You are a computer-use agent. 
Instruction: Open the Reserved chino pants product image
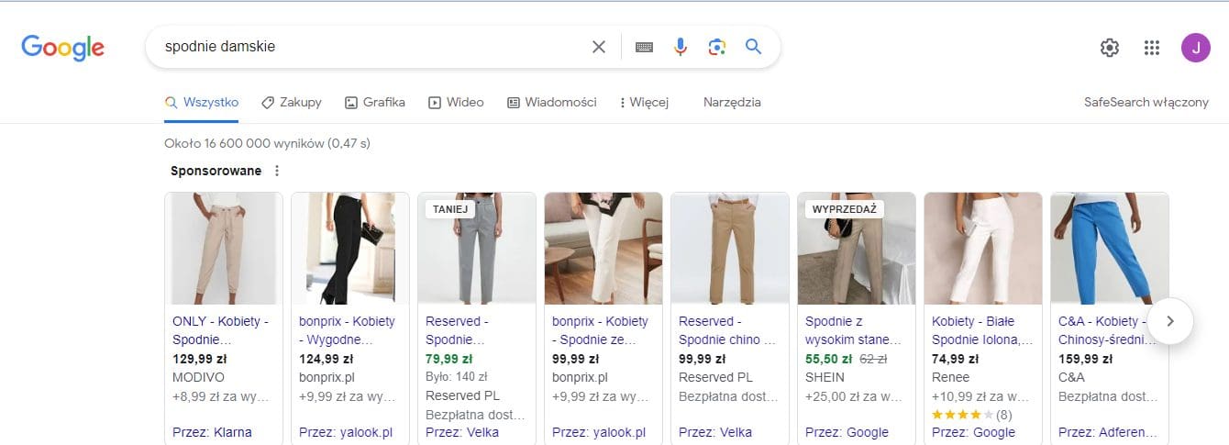730,249
